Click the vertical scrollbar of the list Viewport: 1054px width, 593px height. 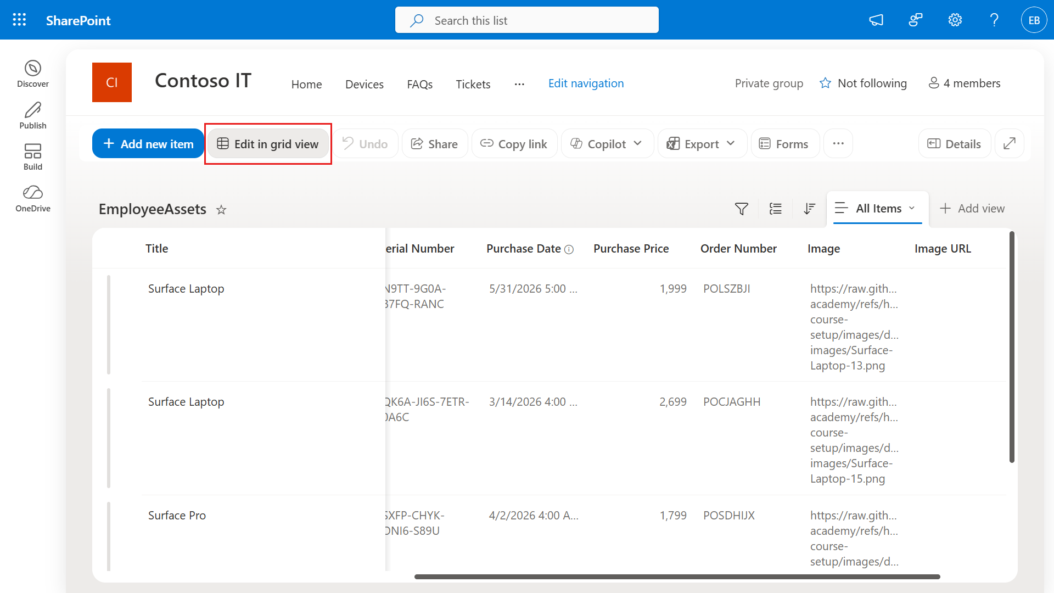click(x=1012, y=347)
